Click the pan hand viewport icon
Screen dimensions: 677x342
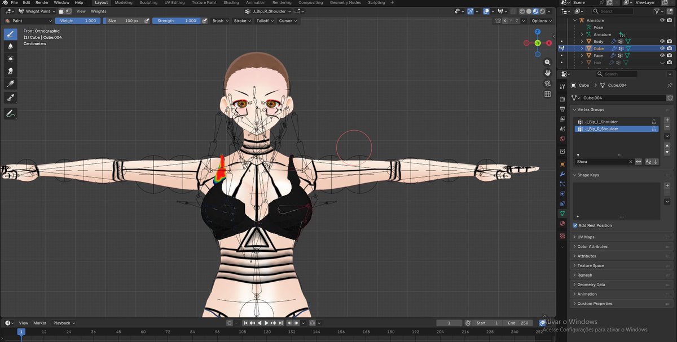(x=547, y=73)
